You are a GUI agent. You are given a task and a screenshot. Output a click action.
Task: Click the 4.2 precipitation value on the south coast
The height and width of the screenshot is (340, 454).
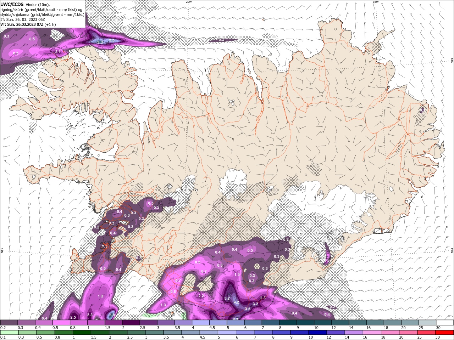coord(236,302)
